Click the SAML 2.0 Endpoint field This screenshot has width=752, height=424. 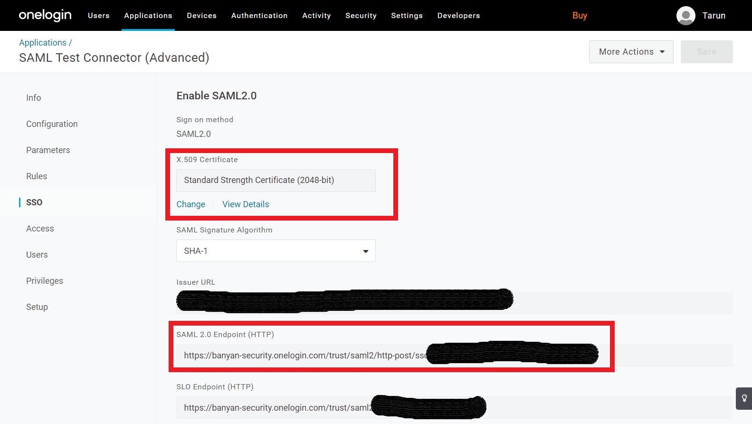pyautogui.click(x=304, y=356)
